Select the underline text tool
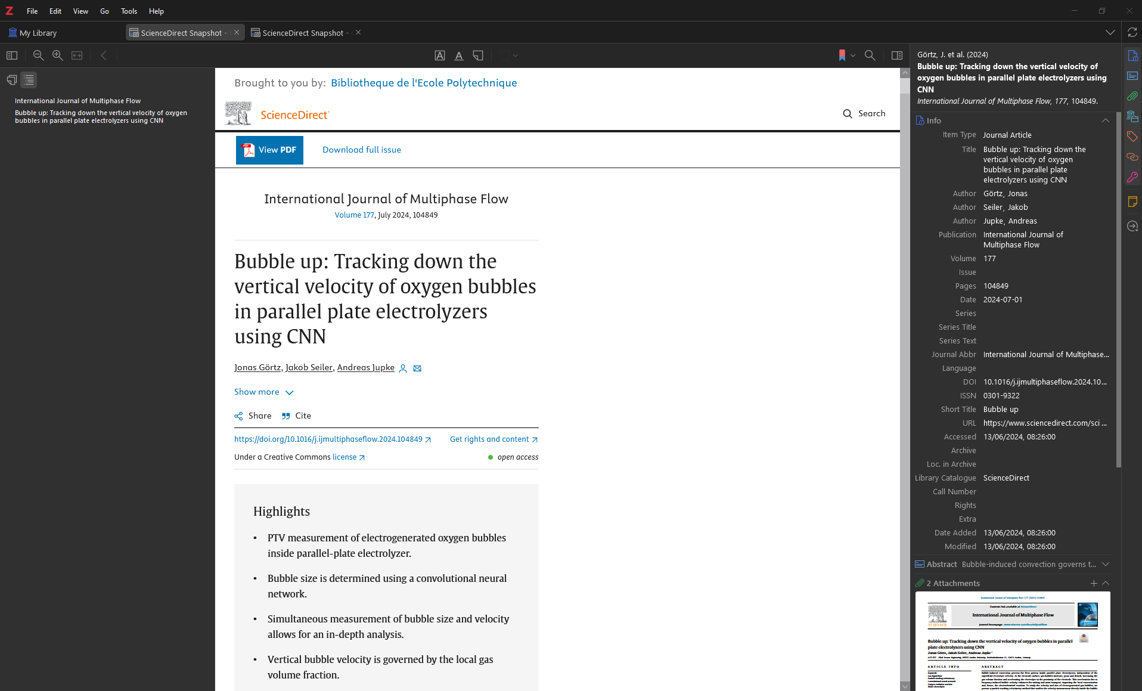The height and width of the screenshot is (691, 1142). (459, 55)
